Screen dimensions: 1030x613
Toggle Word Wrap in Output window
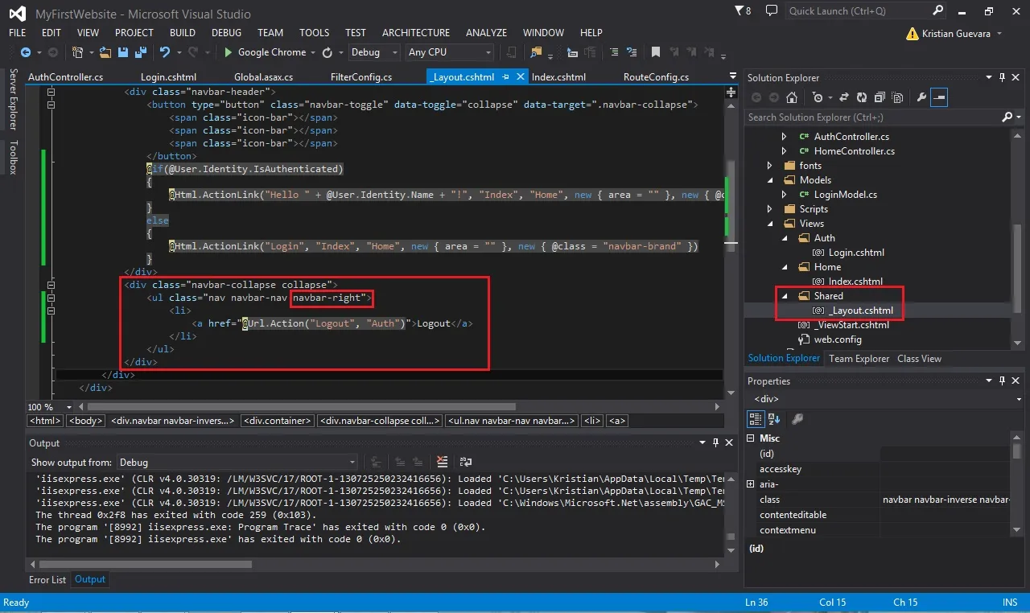[465, 462]
